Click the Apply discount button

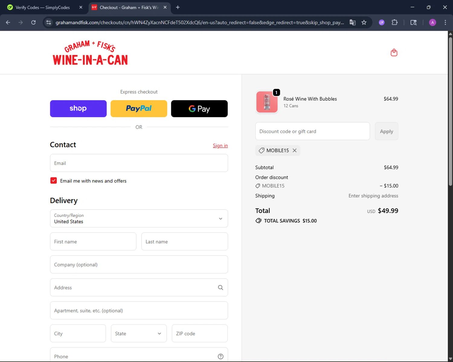(386, 131)
